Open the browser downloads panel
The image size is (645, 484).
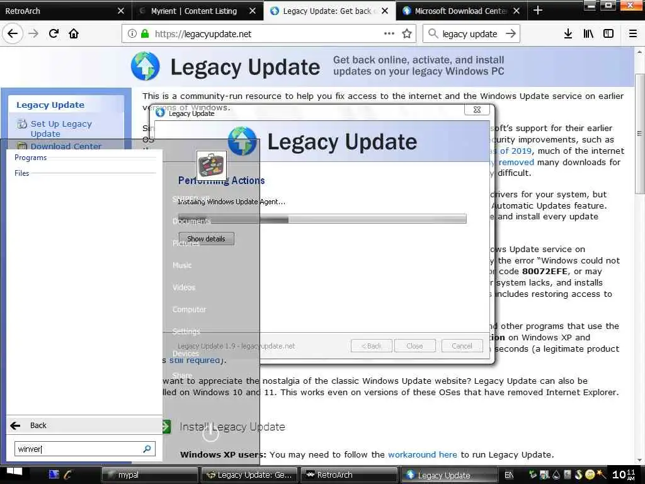(x=568, y=34)
